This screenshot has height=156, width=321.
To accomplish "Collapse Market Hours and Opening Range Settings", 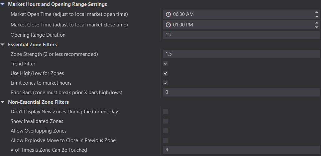I will point(3,5).
